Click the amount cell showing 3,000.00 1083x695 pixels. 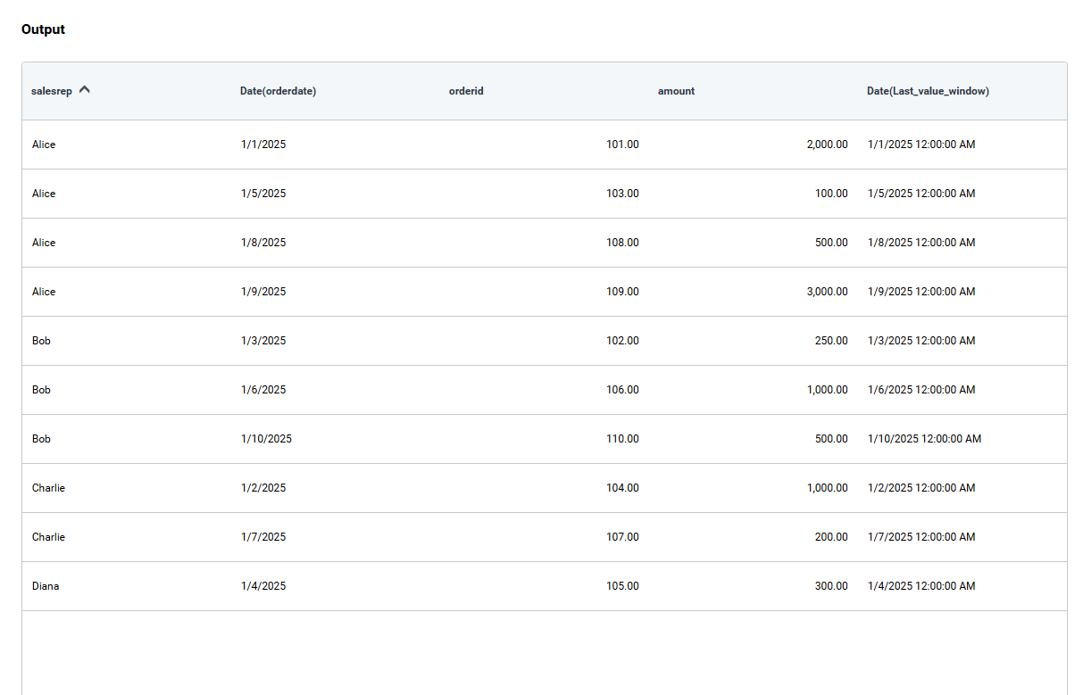pos(828,291)
